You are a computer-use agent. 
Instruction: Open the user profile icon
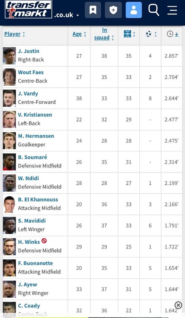click(134, 10)
